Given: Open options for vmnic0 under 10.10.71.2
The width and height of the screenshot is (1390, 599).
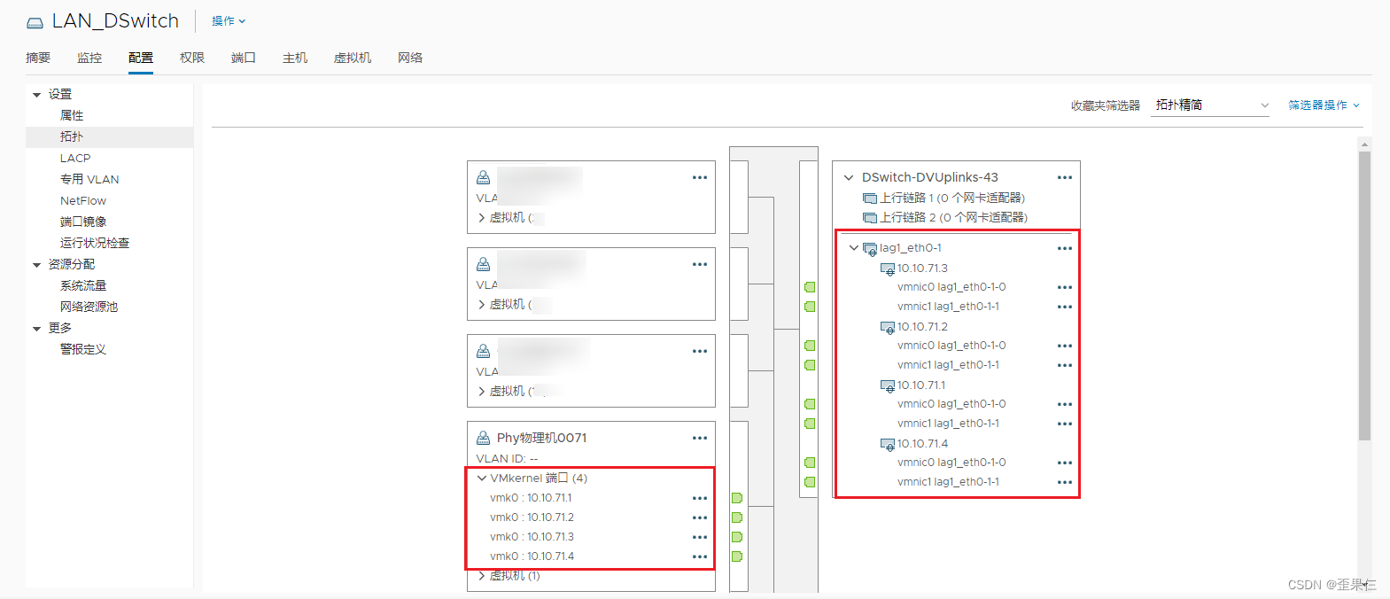Looking at the screenshot, I should point(1065,346).
